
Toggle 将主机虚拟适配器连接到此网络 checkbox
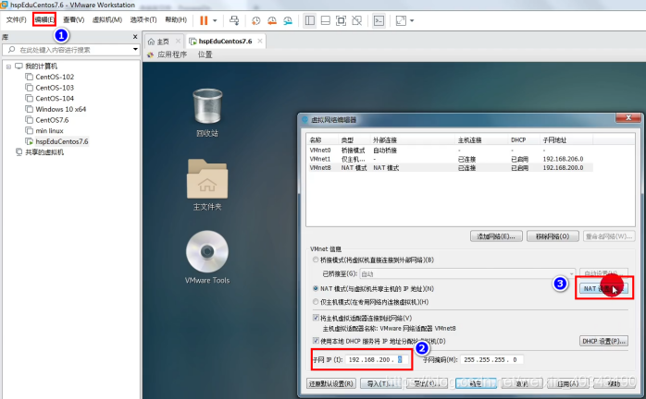316,318
